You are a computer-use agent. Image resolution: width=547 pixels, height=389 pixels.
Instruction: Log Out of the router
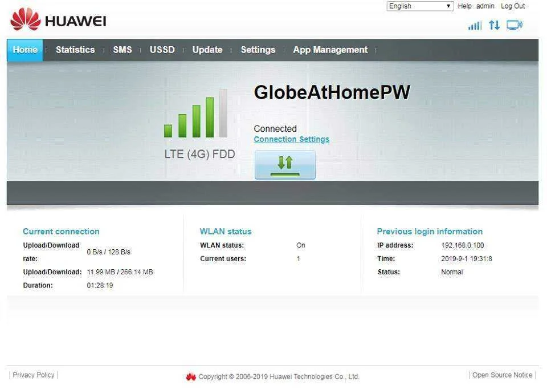(x=513, y=6)
